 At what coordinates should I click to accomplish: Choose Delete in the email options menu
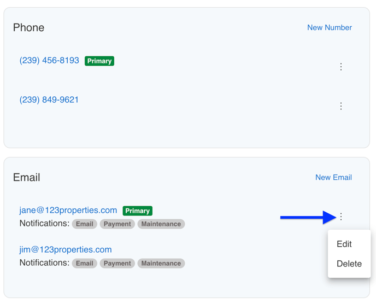point(349,264)
